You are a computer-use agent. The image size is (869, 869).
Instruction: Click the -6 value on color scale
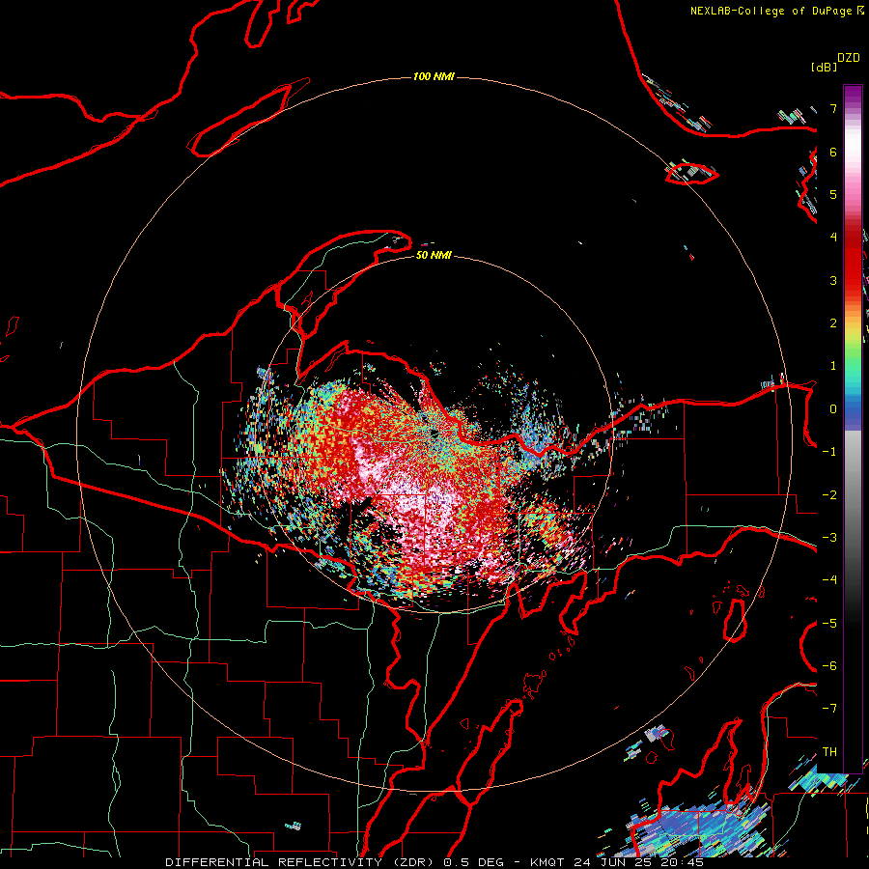tap(829, 666)
